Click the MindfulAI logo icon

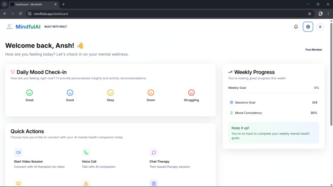tap(10, 26)
